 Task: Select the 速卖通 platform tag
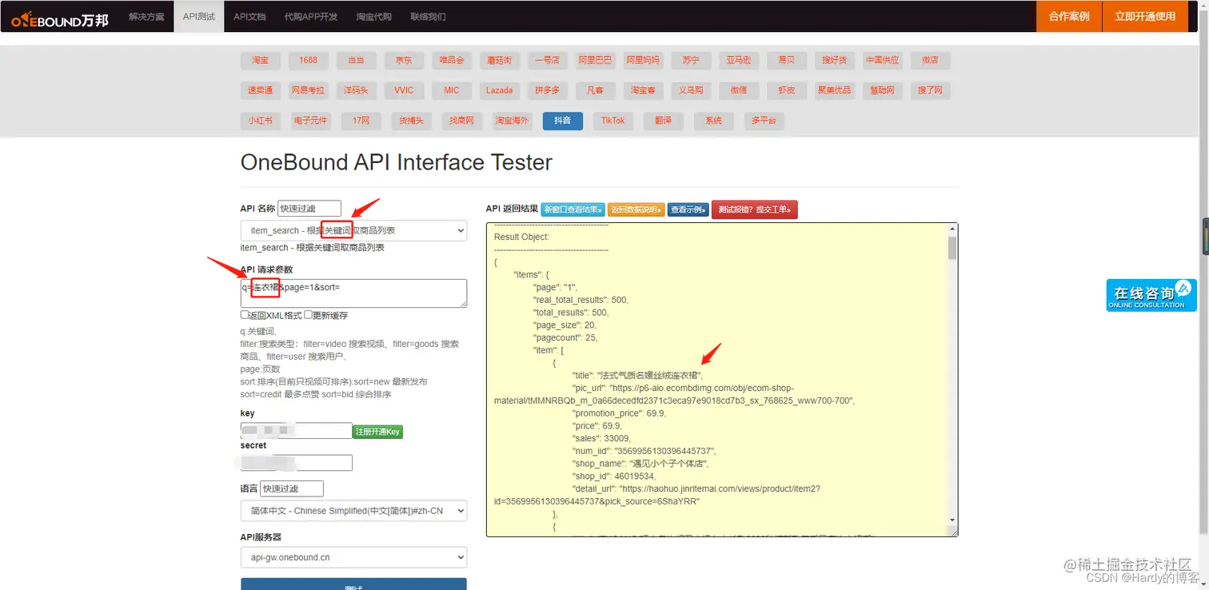pyautogui.click(x=260, y=90)
